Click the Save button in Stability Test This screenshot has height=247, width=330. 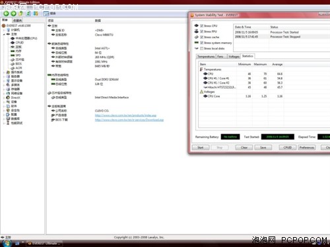pos(263,148)
